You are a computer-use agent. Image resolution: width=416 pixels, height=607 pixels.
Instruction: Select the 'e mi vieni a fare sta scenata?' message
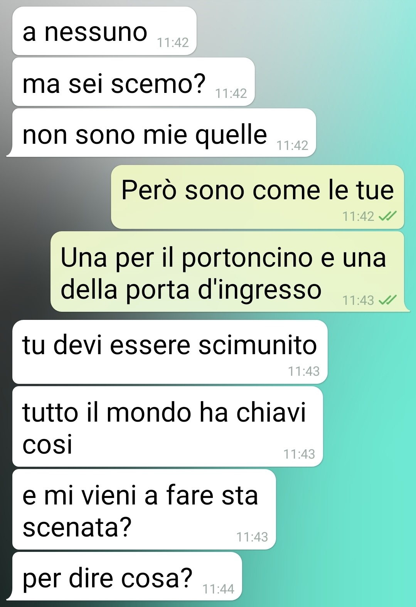coord(144,509)
